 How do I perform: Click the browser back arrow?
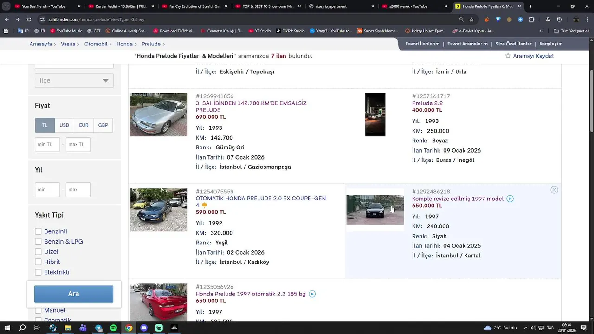(7, 19)
